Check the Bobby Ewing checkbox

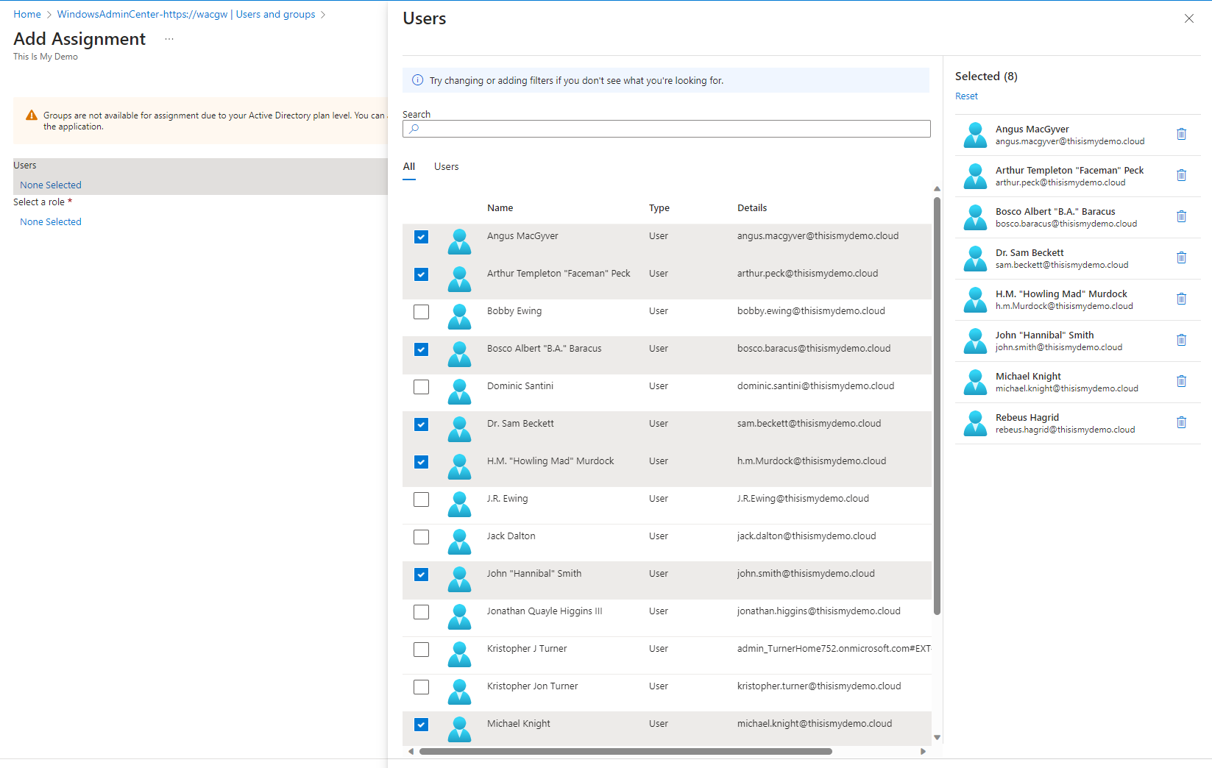tap(421, 312)
